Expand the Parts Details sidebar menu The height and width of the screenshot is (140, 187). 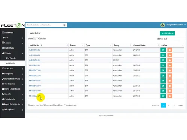click(13, 99)
